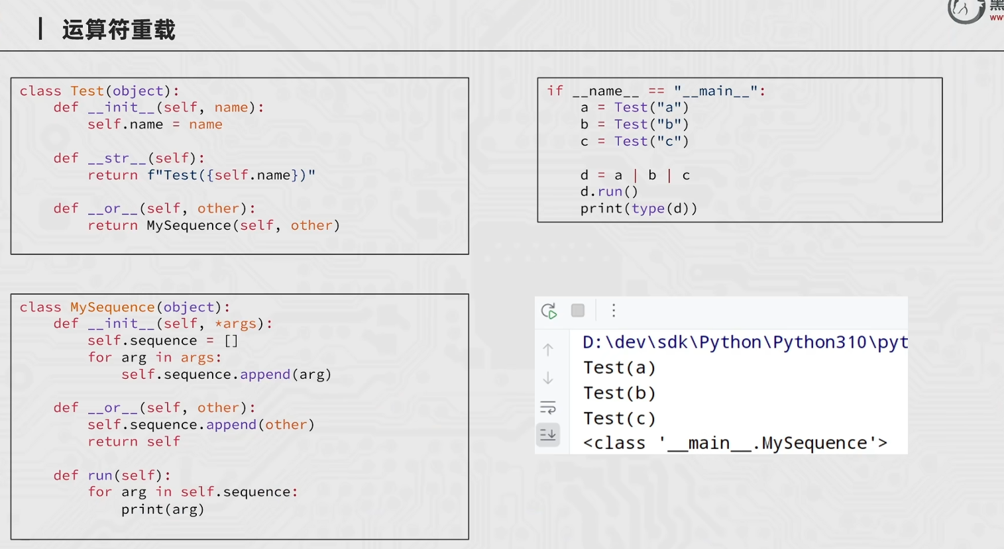Click the down arrow in the console gutter

(548, 378)
